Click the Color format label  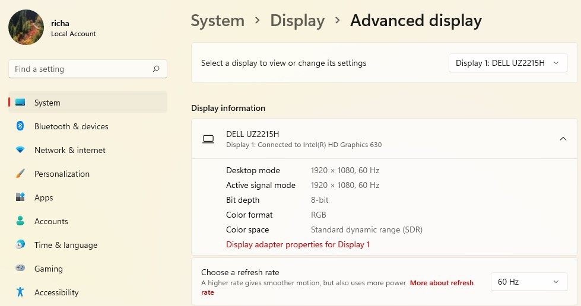(x=249, y=215)
